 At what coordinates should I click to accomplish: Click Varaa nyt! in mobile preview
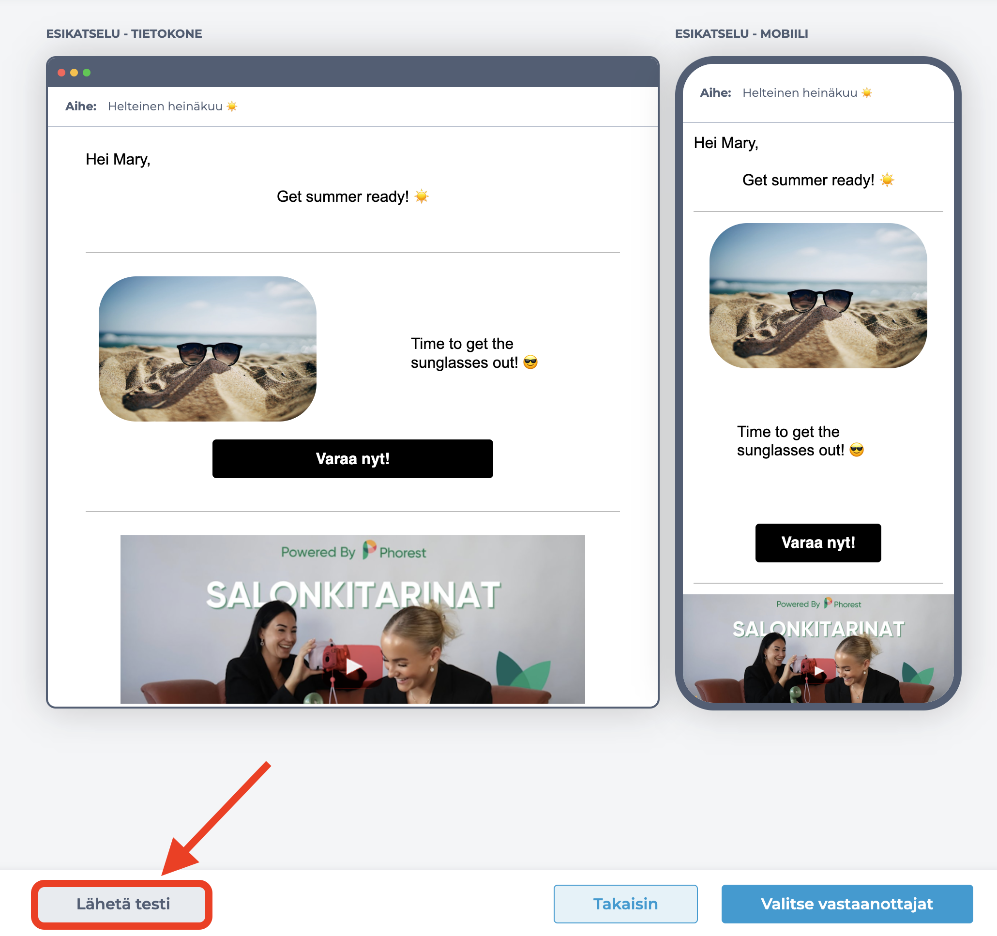pos(818,543)
